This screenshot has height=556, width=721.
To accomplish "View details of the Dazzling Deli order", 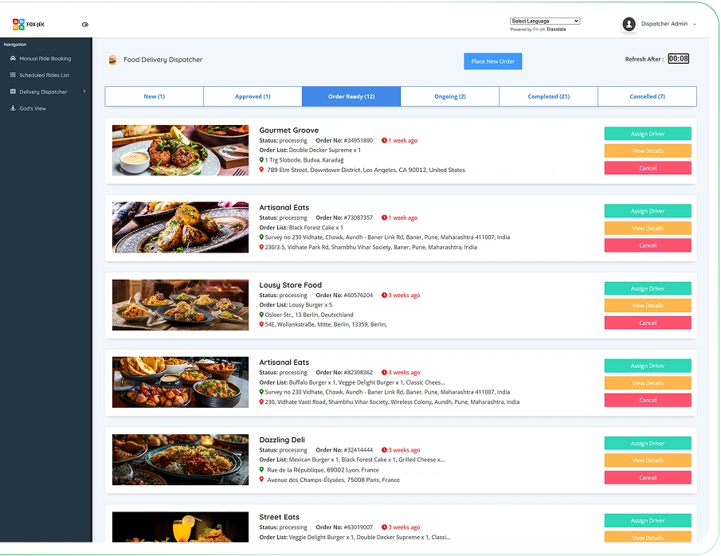I will coord(647,460).
